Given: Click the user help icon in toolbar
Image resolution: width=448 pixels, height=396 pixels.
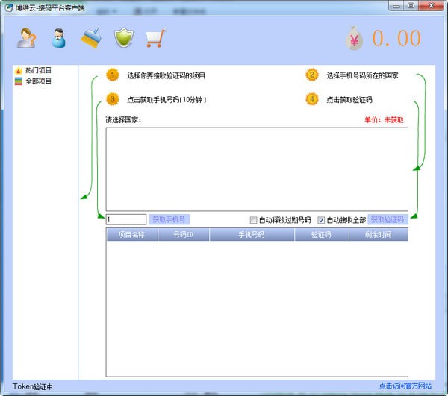Looking at the screenshot, I should pyautogui.click(x=27, y=38).
